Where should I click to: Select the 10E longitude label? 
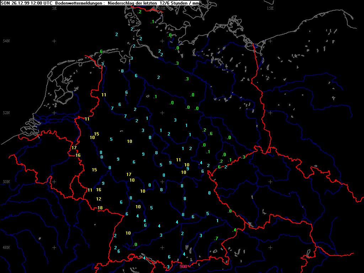point(162,8)
